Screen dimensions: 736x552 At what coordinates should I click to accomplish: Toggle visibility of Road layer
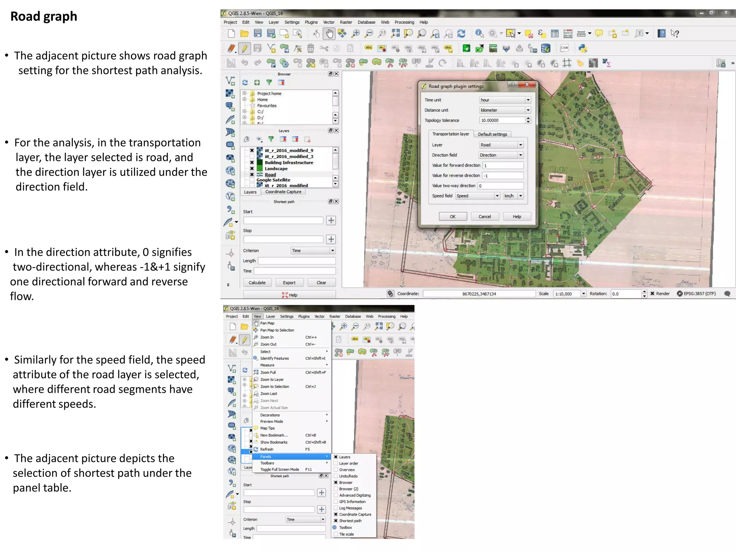252,175
